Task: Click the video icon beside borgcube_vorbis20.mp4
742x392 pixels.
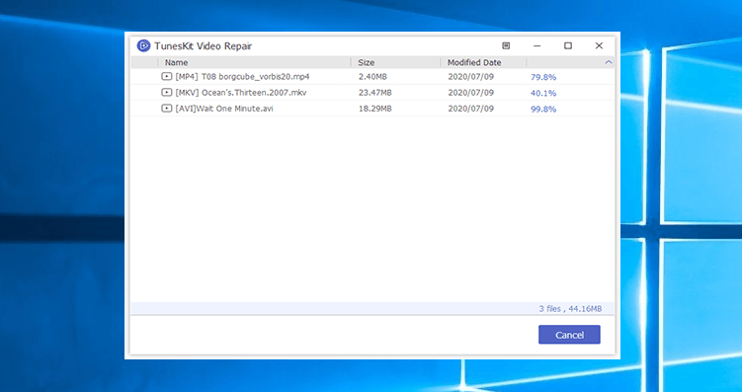Action: coord(166,77)
